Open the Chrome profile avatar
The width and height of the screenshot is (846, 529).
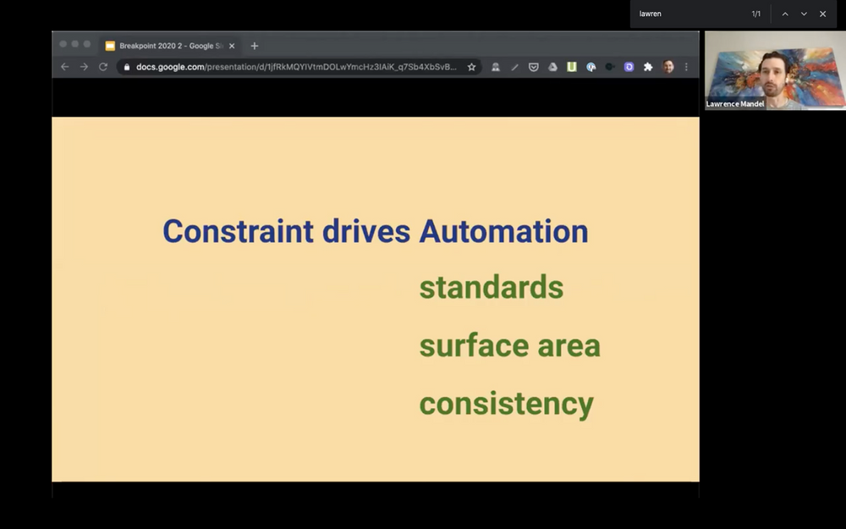[668, 66]
